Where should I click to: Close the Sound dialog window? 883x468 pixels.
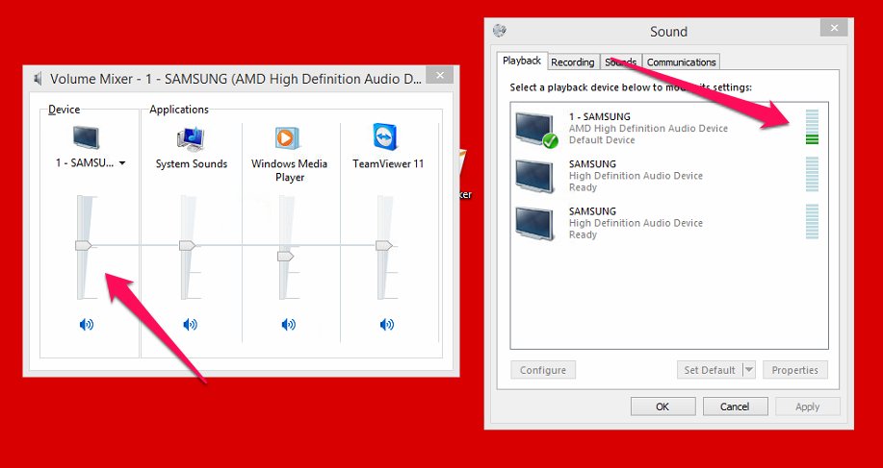coord(834,28)
